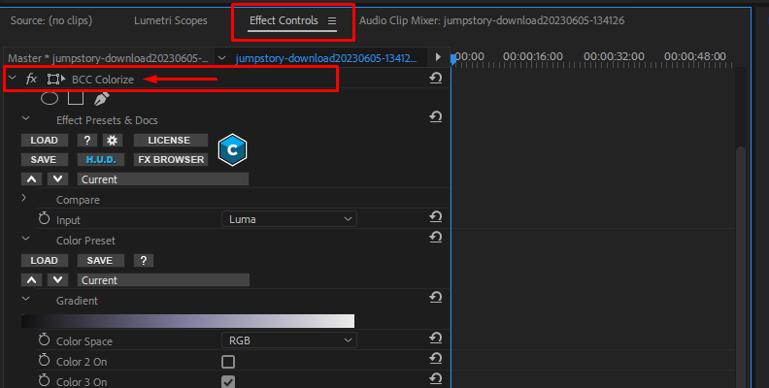Click the blue playhead marker at timeline start
This screenshot has height=388, width=769.
pyautogui.click(x=453, y=58)
